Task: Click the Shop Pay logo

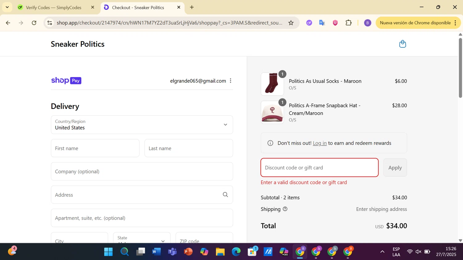Action: point(66,80)
